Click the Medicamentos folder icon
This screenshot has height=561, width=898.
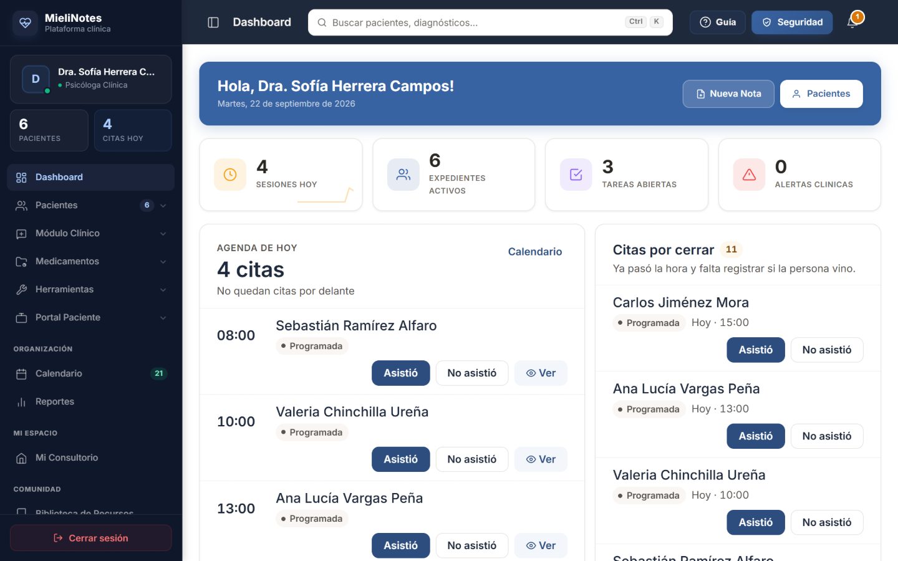point(21,262)
